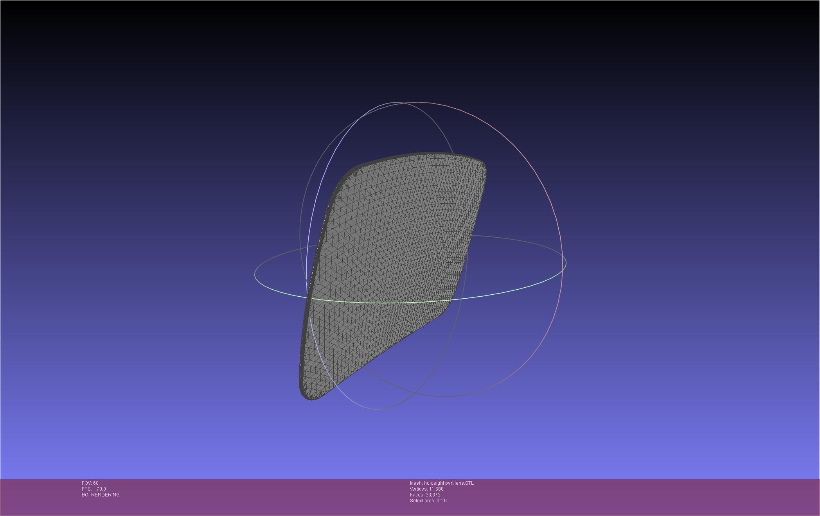Image resolution: width=820 pixels, height=516 pixels.
Task: Click the BO_RENDERING status text
Action: point(101,495)
